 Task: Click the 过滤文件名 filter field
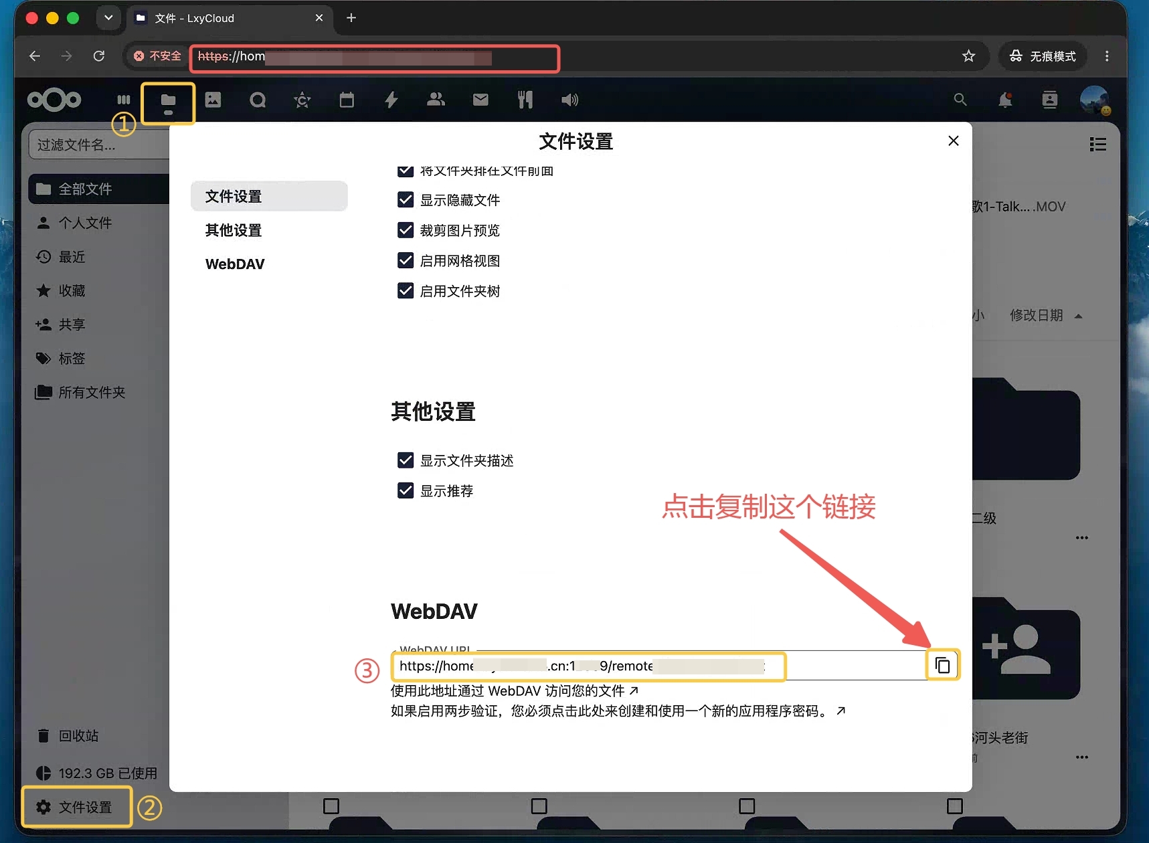pyautogui.click(x=99, y=145)
